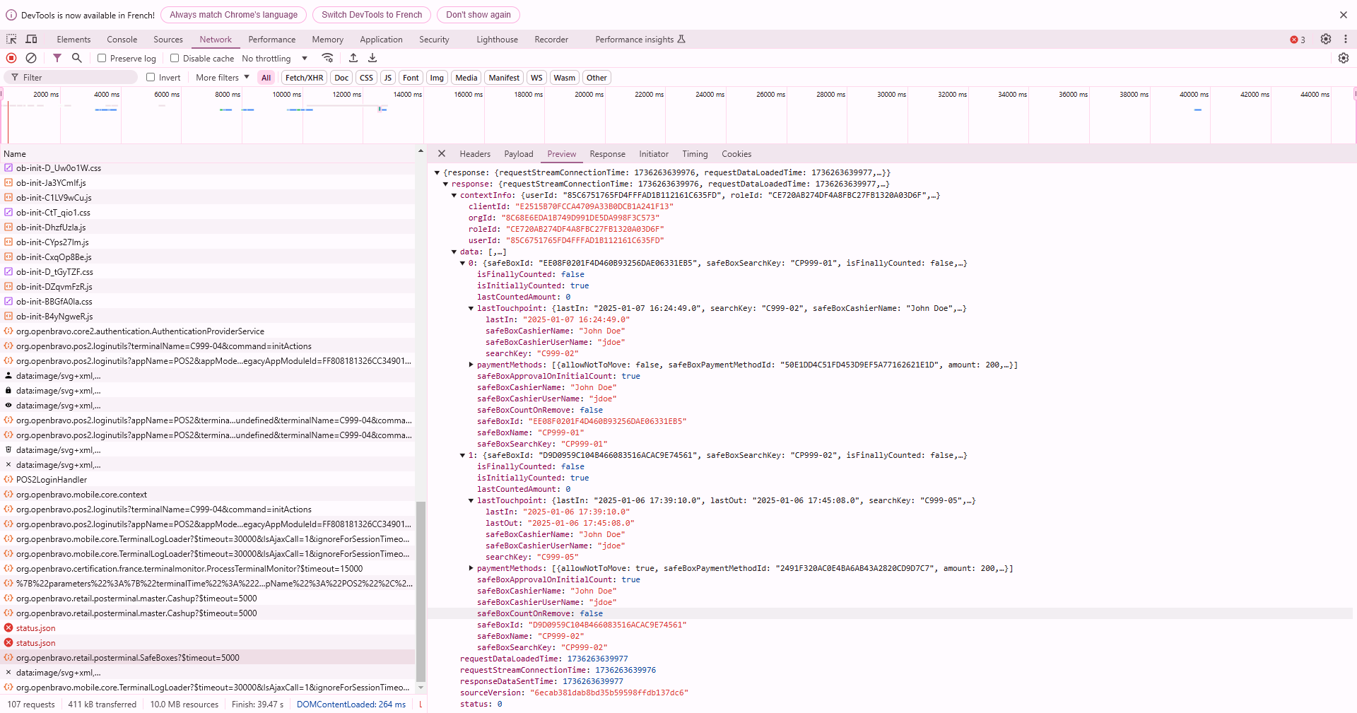Open network conditions wifi icon
The image size is (1357, 713).
point(327,58)
